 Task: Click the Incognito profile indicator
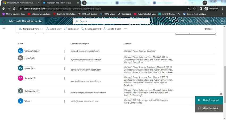[x=211, y=9]
